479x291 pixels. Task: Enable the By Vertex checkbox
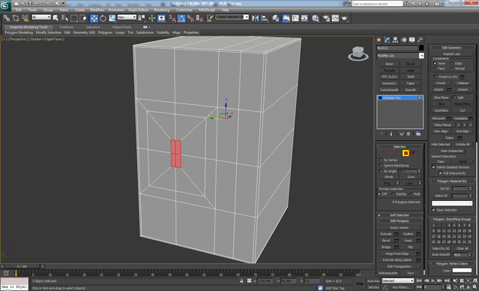tap(381, 160)
